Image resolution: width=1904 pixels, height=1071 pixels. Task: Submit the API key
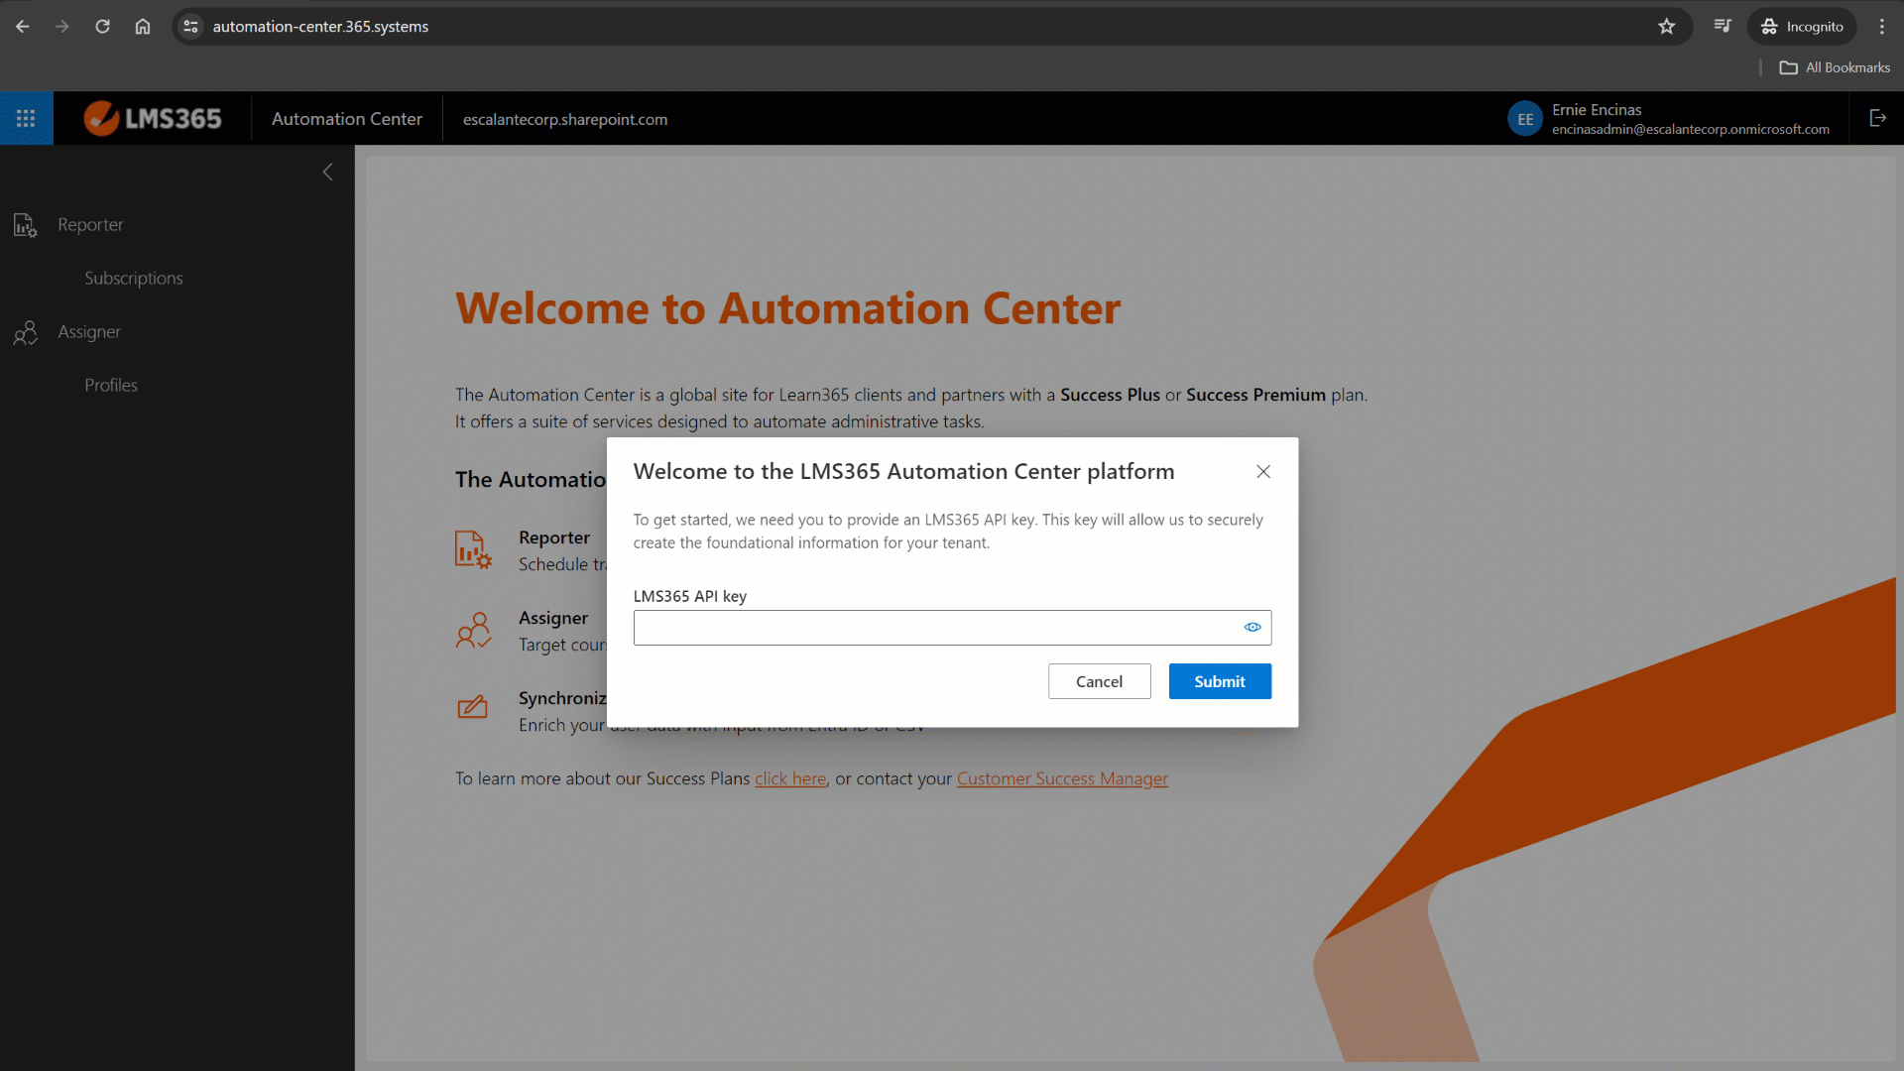(1220, 681)
